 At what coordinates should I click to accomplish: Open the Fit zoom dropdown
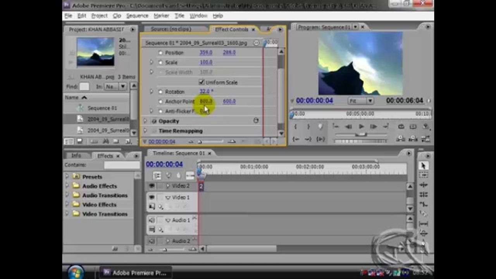pos(361,101)
